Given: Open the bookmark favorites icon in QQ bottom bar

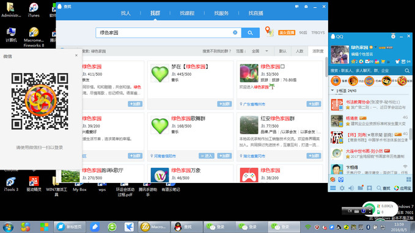Looking at the screenshot, I should (x=370, y=188).
